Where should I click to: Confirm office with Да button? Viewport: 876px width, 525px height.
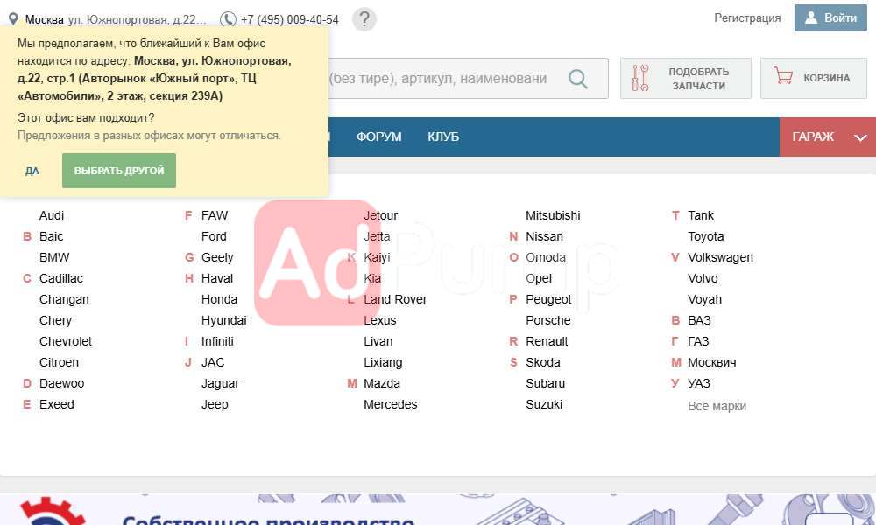click(32, 171)
